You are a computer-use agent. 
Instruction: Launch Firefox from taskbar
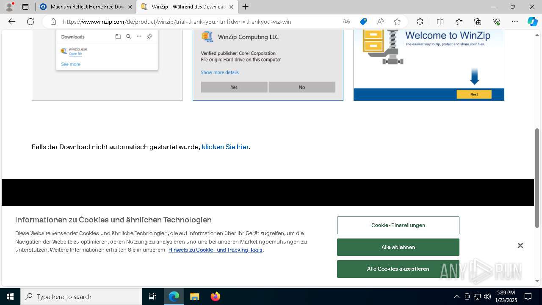pyautogui.click(x=215, y=297)
